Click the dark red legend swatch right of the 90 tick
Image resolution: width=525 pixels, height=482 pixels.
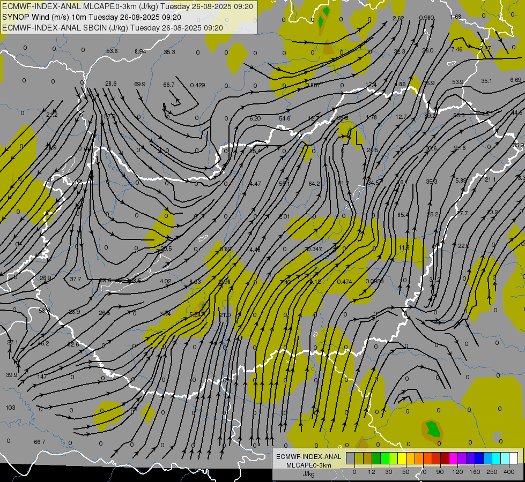445,458
